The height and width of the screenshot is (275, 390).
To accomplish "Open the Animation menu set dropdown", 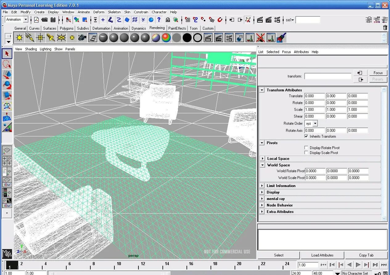I will pos(26,19).
